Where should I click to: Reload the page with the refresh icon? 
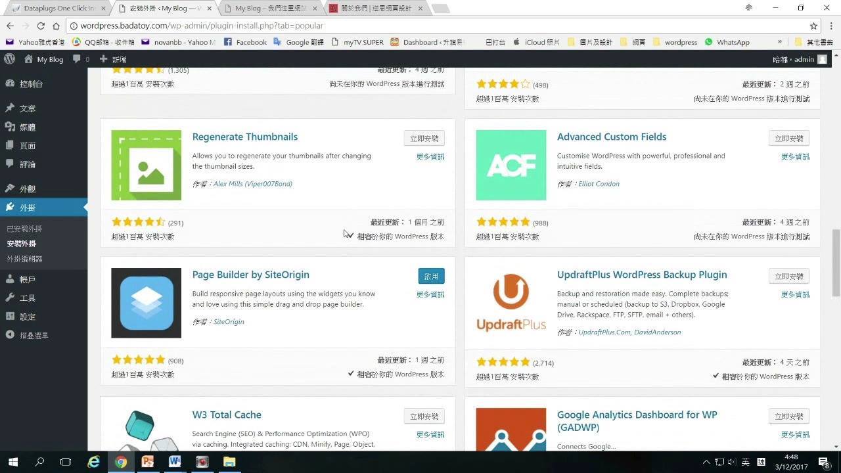(41, 26)
